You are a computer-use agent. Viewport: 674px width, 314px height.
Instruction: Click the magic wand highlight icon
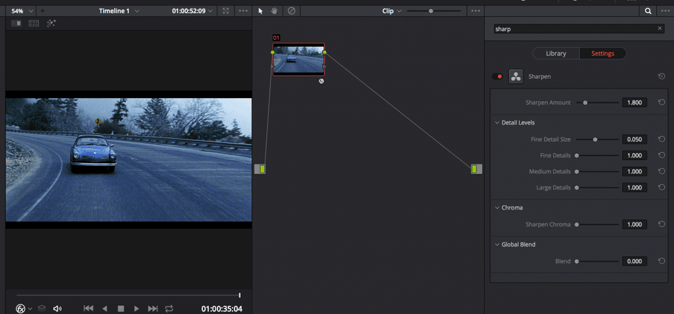(51, 23)
